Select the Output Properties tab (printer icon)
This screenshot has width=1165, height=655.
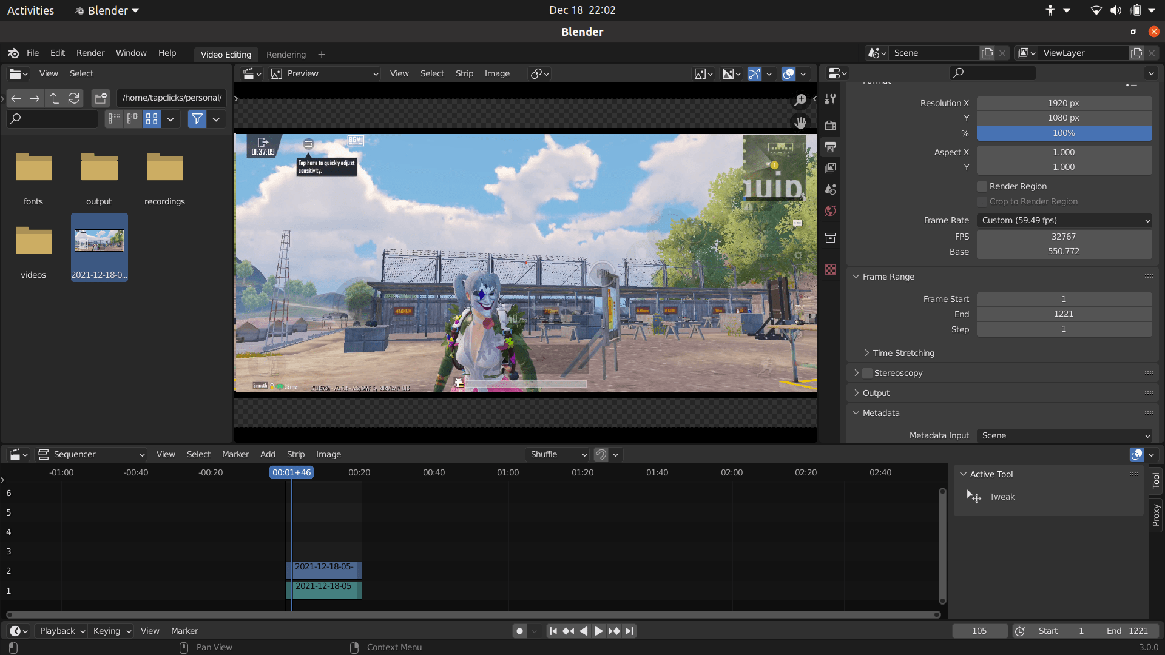pos(830,147)
